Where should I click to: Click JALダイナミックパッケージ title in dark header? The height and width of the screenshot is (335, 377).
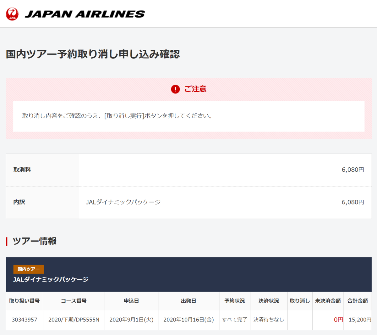point(51,279)
